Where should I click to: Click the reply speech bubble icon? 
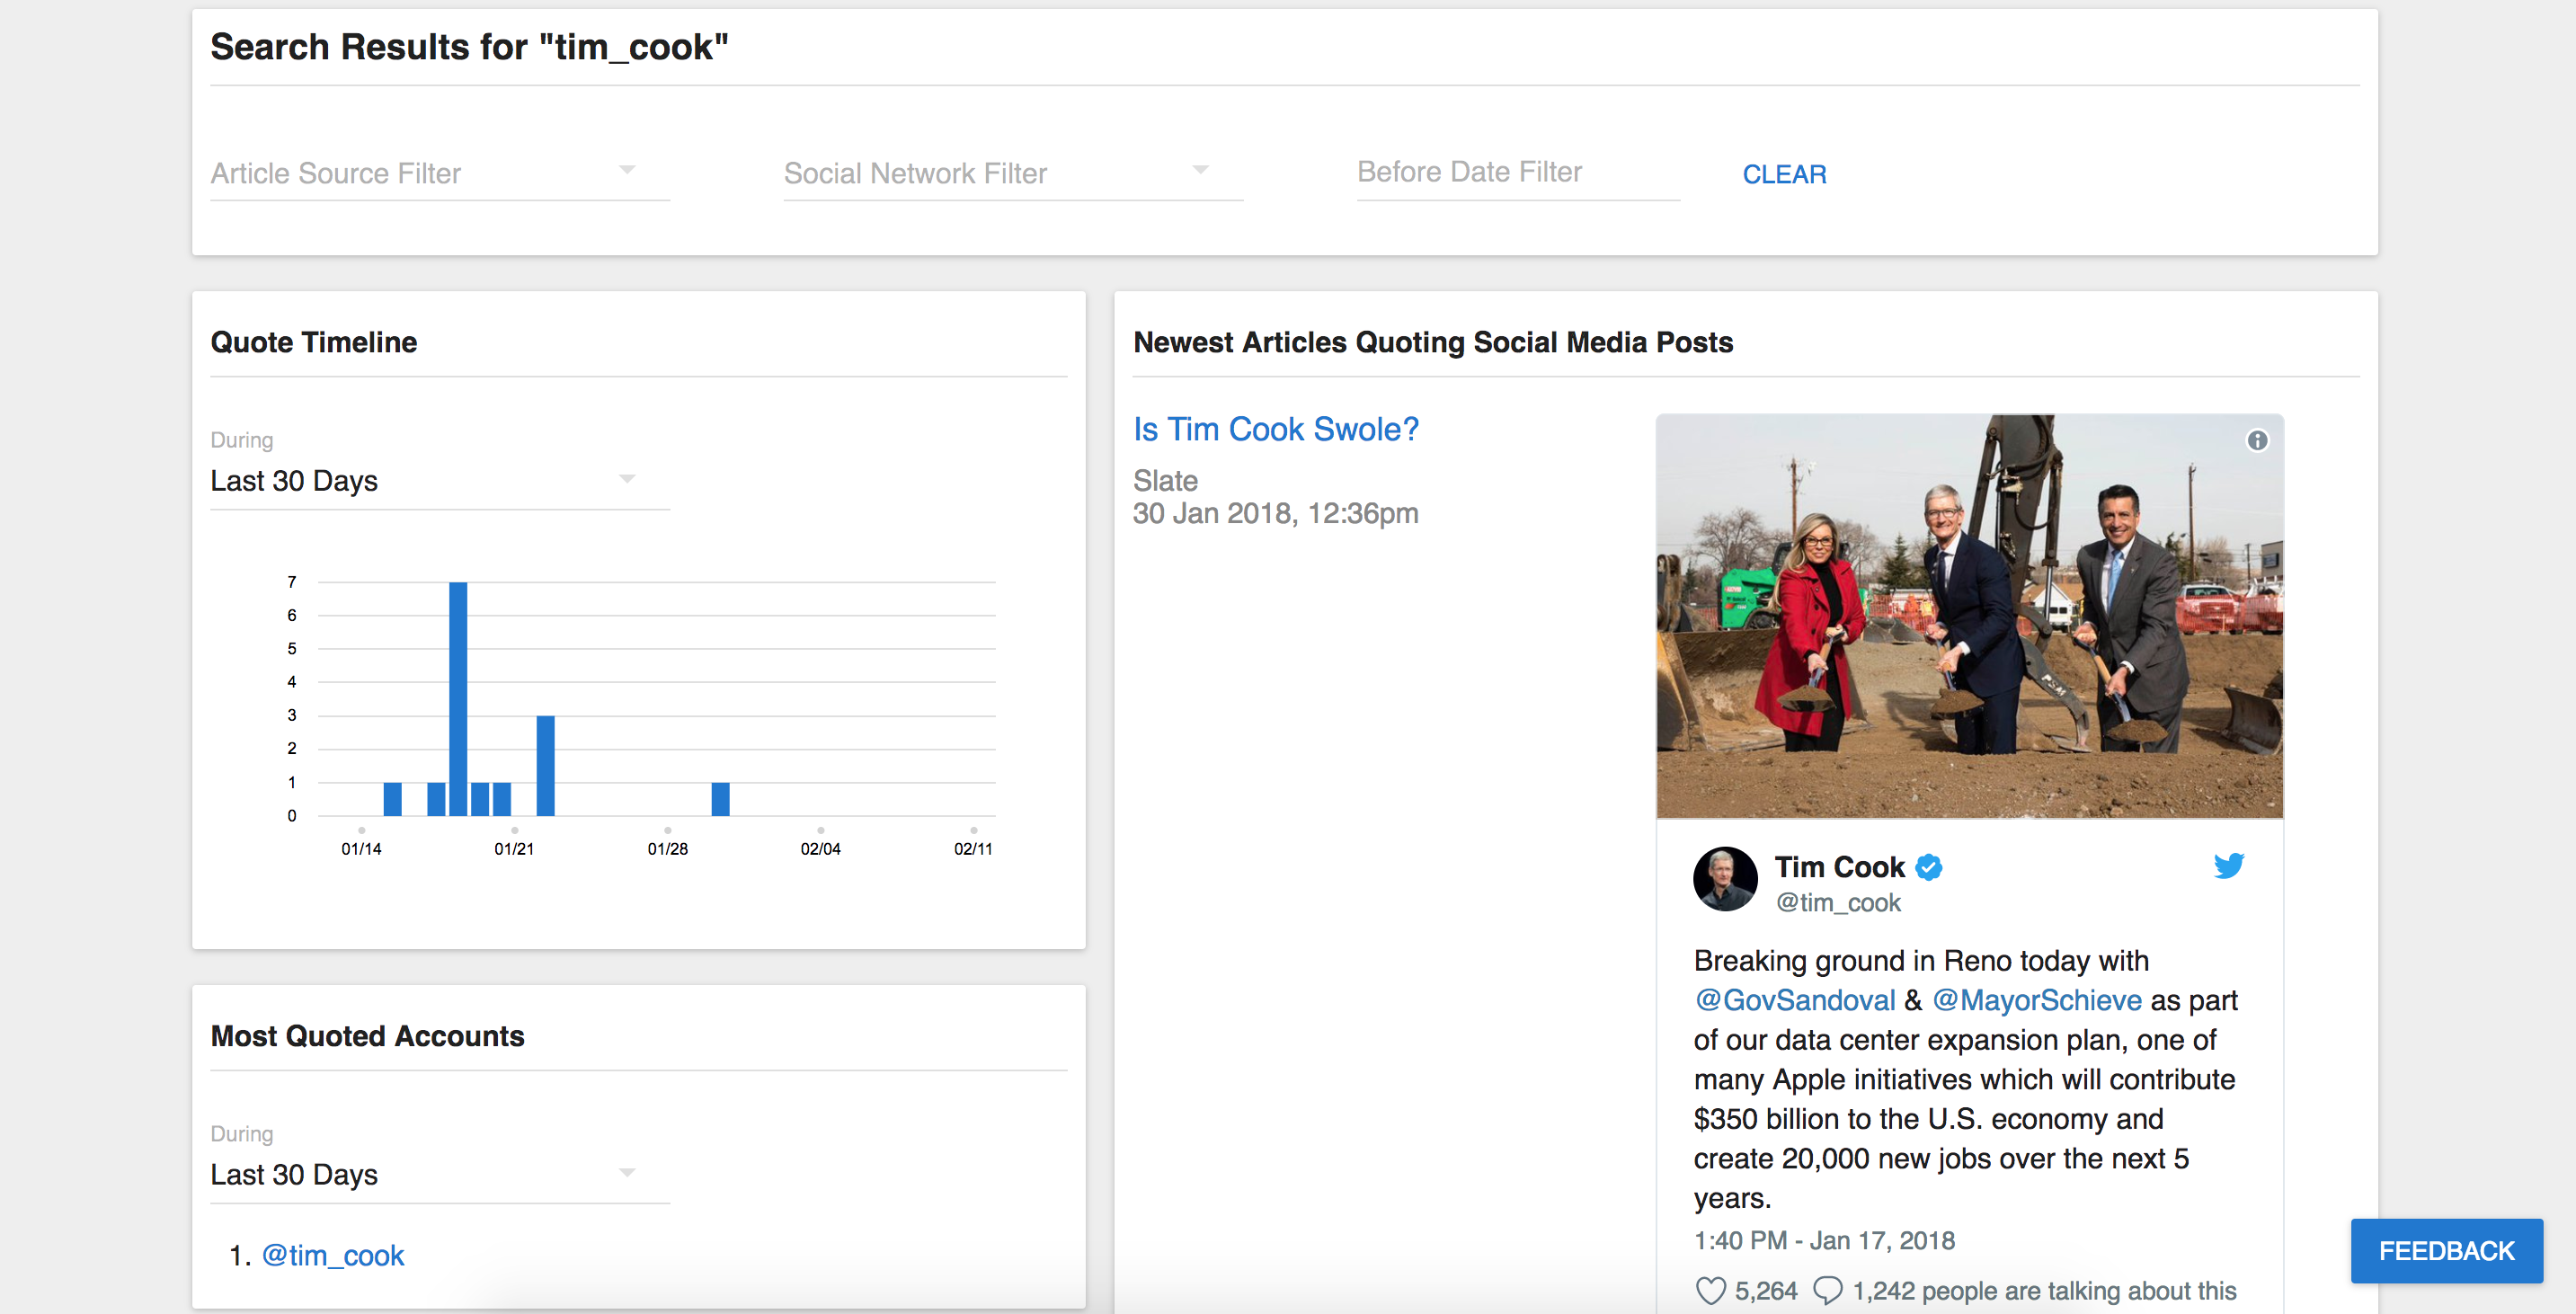tap(1830, 1290)
